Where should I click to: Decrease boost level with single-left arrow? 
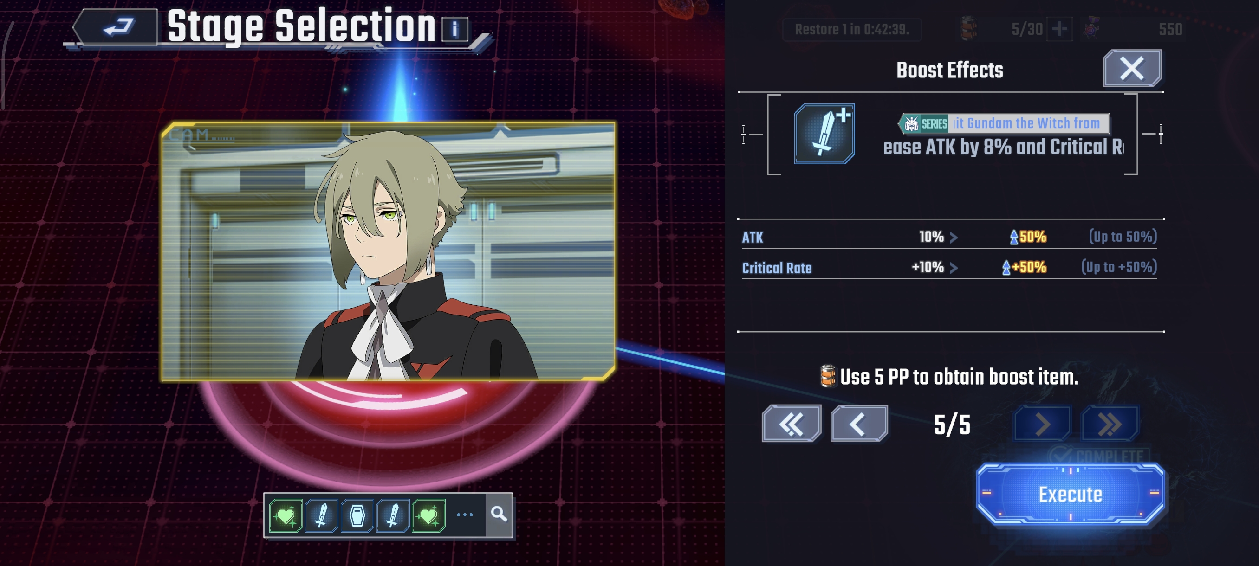point(859,424)
